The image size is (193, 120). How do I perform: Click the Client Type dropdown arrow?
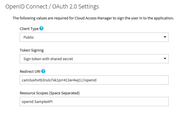pyautogui.click(x=165, y=37)
